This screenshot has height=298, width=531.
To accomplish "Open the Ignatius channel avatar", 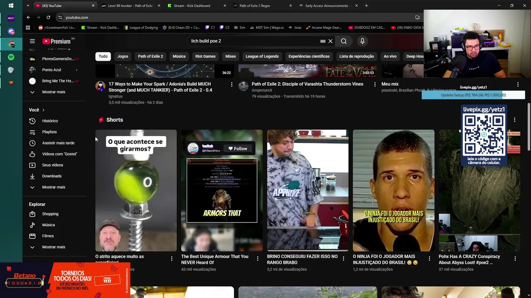I will 100,86.
